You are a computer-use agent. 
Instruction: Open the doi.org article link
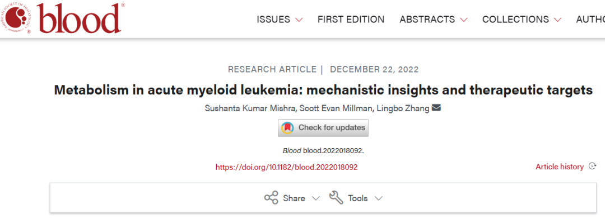(286, 167)
